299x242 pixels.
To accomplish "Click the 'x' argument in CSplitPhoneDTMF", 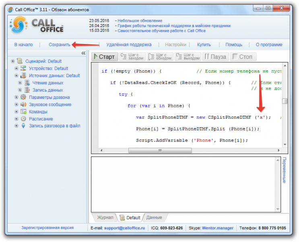I will click(x=261, y=117).
